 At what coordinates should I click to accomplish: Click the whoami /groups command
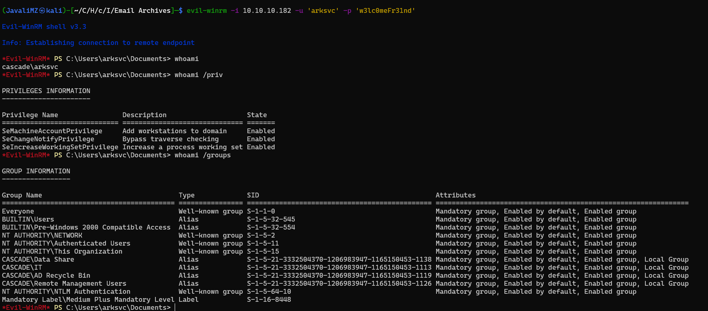[x=203, y=155]
